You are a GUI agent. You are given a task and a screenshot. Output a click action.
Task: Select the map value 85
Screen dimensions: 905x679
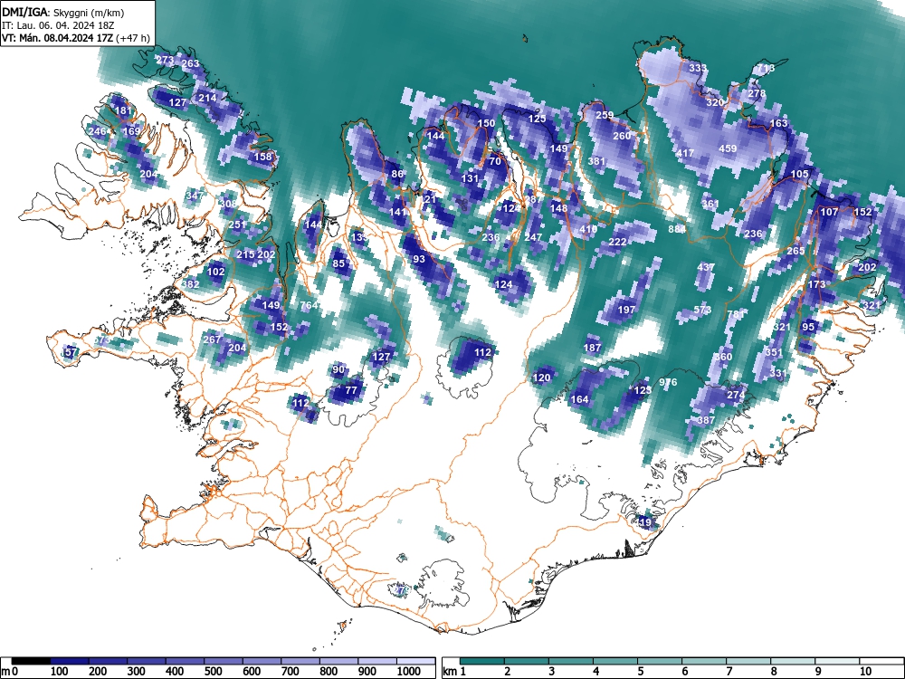tap(338, 263)
